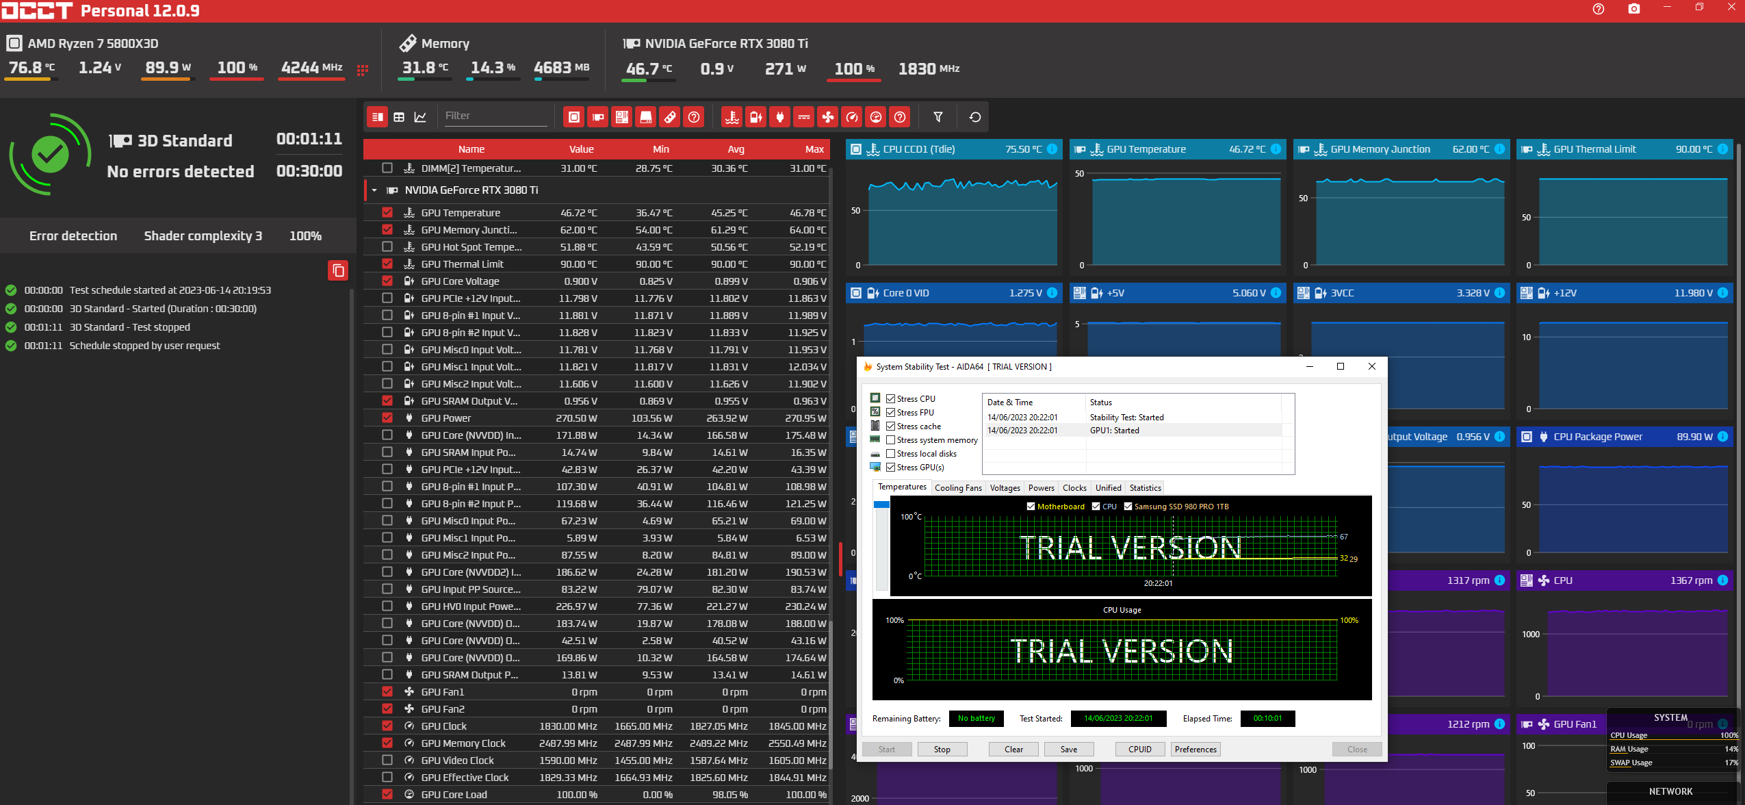Open the Powers tab in AIDA64
Screen dimensions: 1745x805
(x=1041, y=488)
